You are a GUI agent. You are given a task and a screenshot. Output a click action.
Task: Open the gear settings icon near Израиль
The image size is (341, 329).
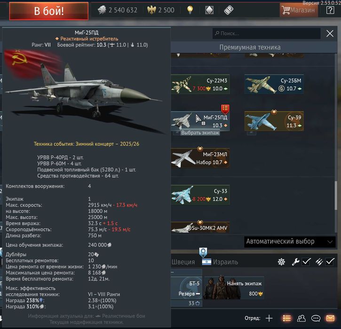[x=281, y=262]
